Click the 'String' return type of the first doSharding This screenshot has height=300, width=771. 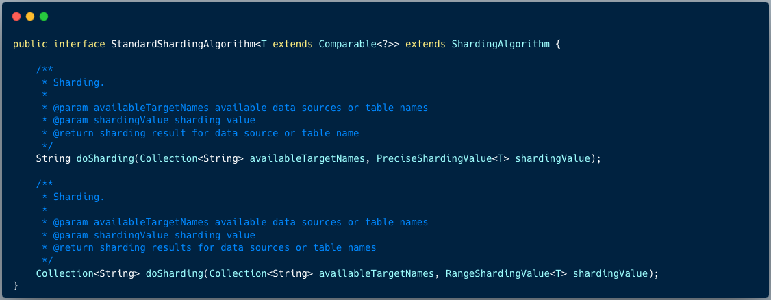(x=53, y=159)
